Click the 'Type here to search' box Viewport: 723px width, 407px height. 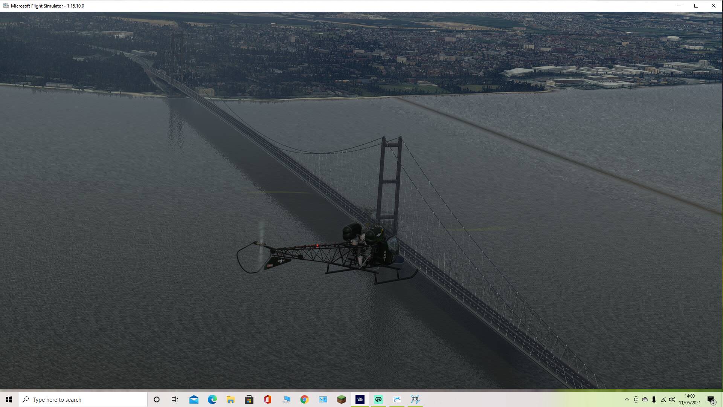(83, 399)
